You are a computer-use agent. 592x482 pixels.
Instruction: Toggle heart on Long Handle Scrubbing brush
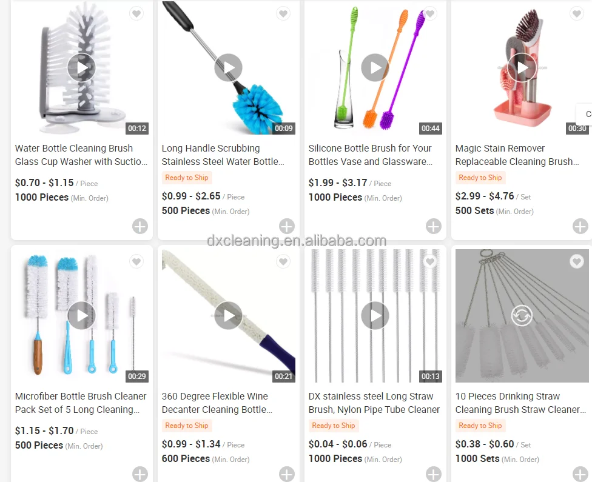point(283,13)
